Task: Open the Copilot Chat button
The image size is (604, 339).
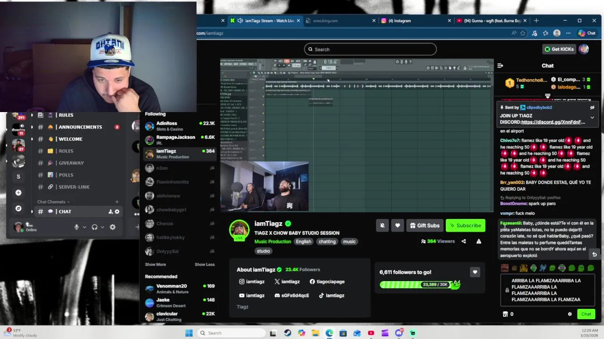Action: pyautogui.click(x=587, y=33)
